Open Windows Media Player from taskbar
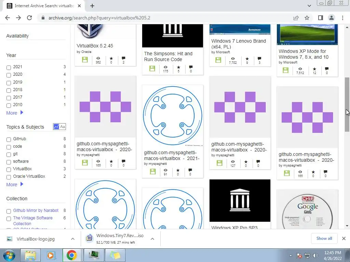 pos(51,255)
